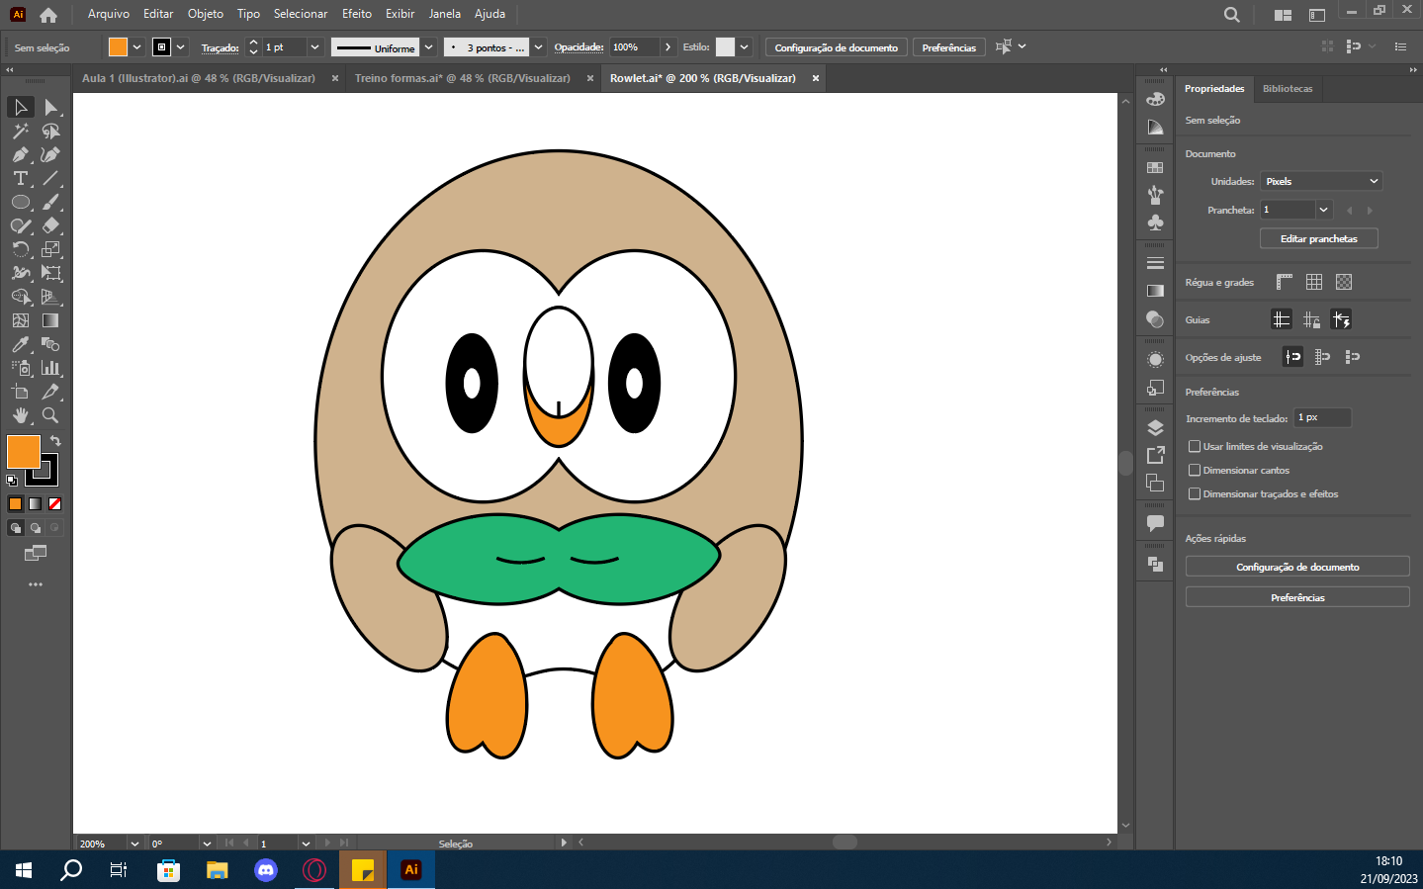1423x889 pixels.
Task: Toggle smart guides button
Action: 1341,319
